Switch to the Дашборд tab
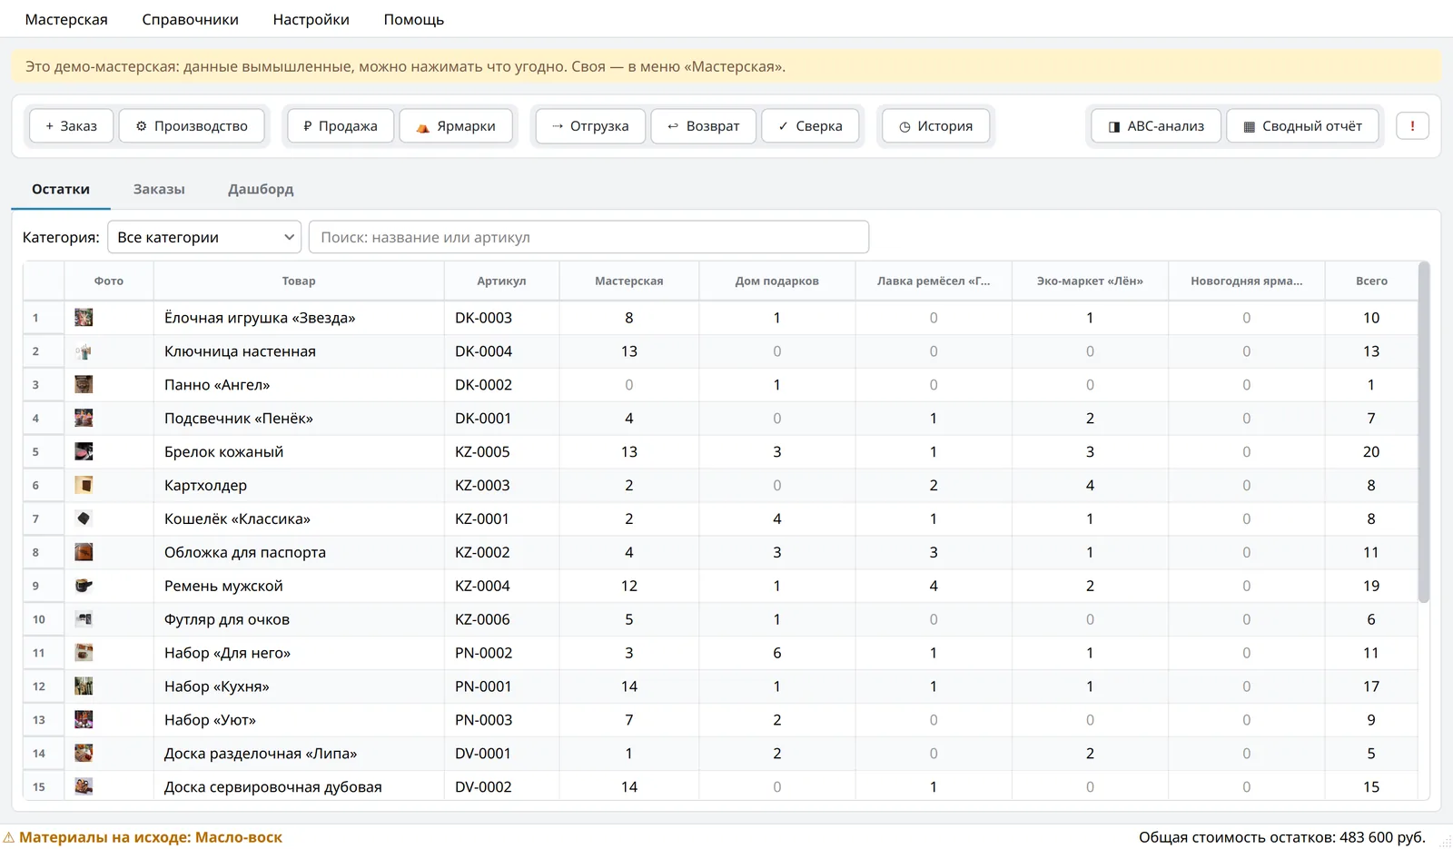The height and width of the screenshot is (849, 1453). [261, 189]
